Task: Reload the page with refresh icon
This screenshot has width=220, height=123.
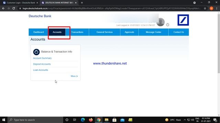Action: [x=14, y=8]
